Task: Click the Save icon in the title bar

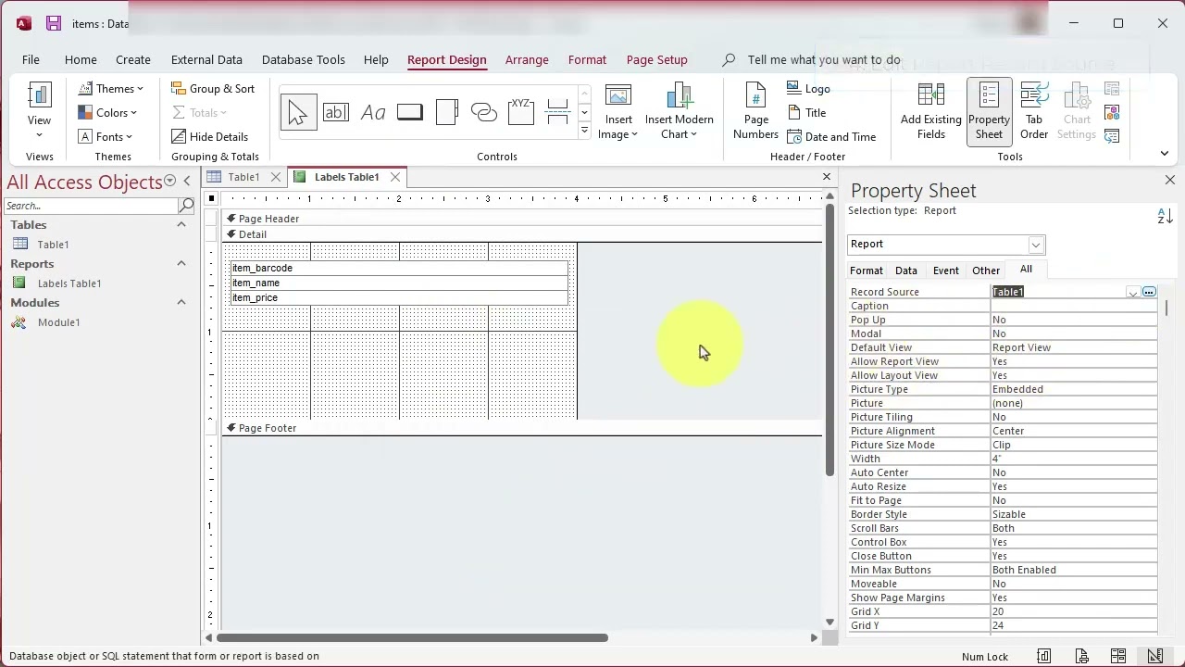Action: tap(54, 23)
